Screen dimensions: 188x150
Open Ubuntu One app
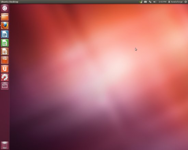coord(5,69)
